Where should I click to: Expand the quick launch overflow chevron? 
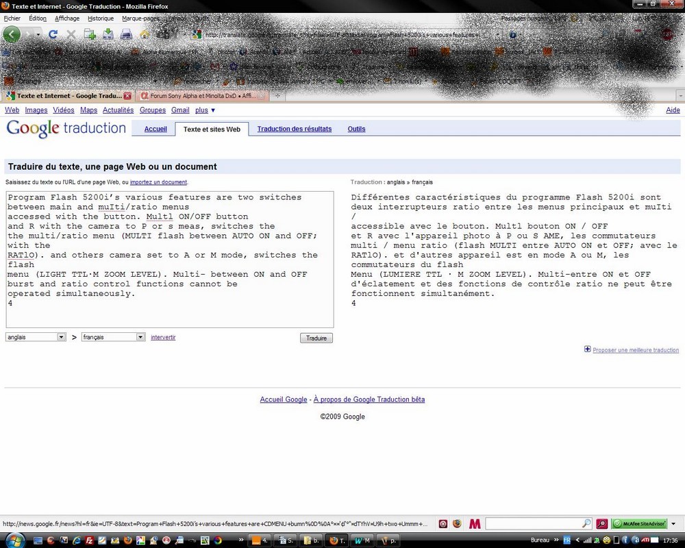click(x=240, y=540)
